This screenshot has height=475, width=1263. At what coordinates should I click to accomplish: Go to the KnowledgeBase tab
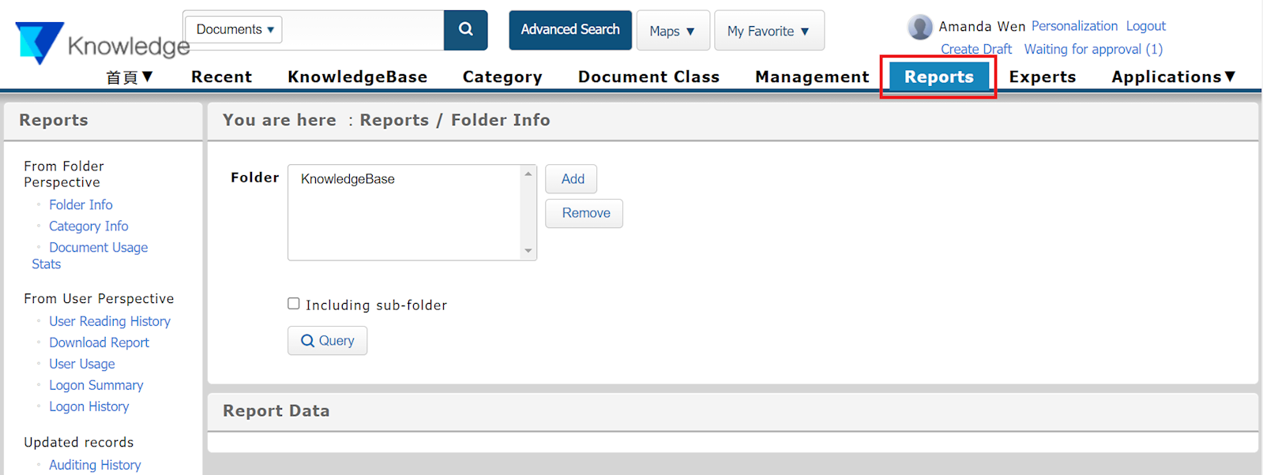tap(357, 77)
